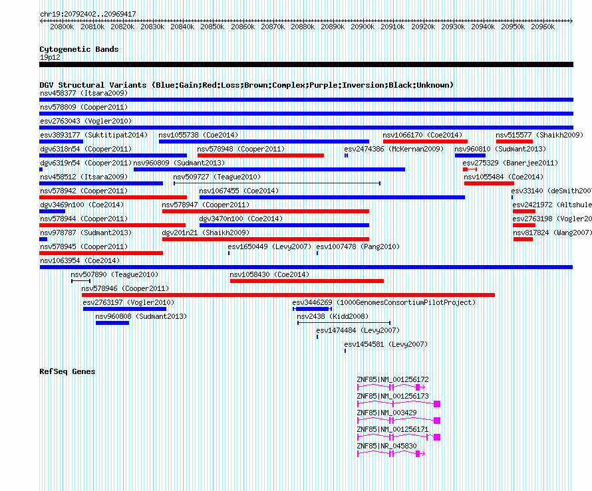This screenshot has width=592, height=491.
Task: Click the 20900k ruler position label
Action: (363, 27)
